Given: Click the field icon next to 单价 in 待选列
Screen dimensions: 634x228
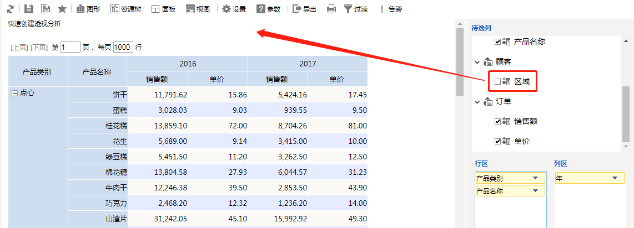Looking at the screenshot, I should 507,141.
